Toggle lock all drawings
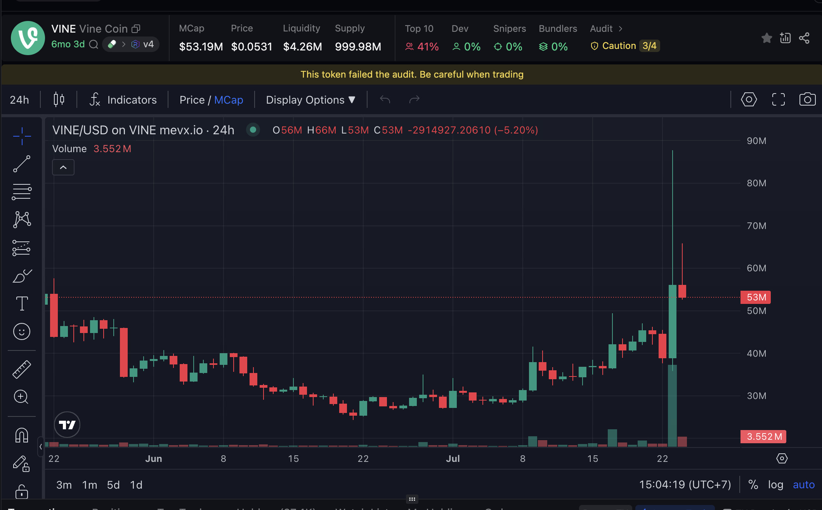 (22, 491)
